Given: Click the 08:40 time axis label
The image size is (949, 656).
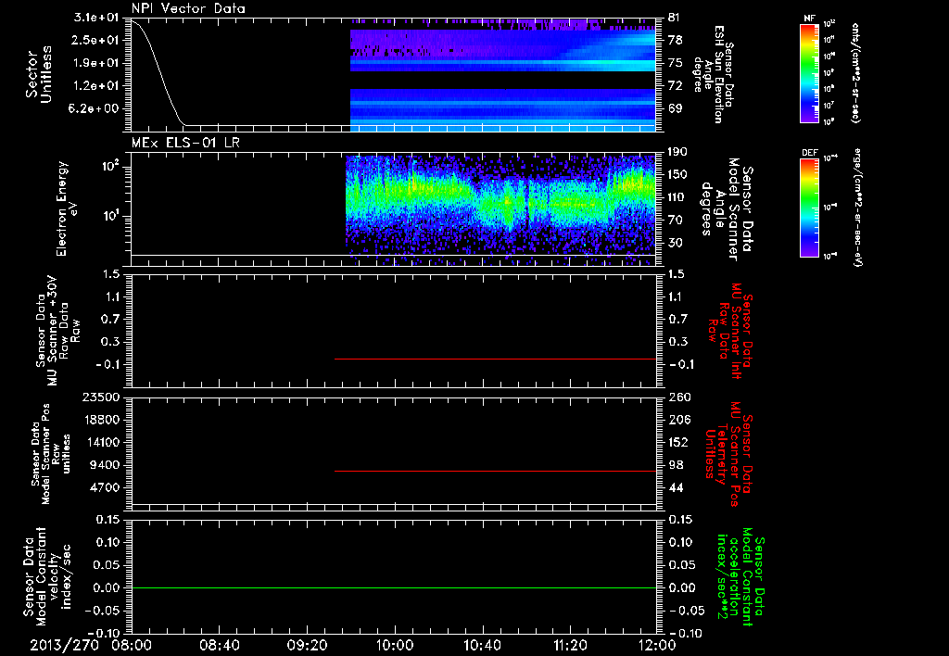Looking at the screenshot, I should (220, 645).
